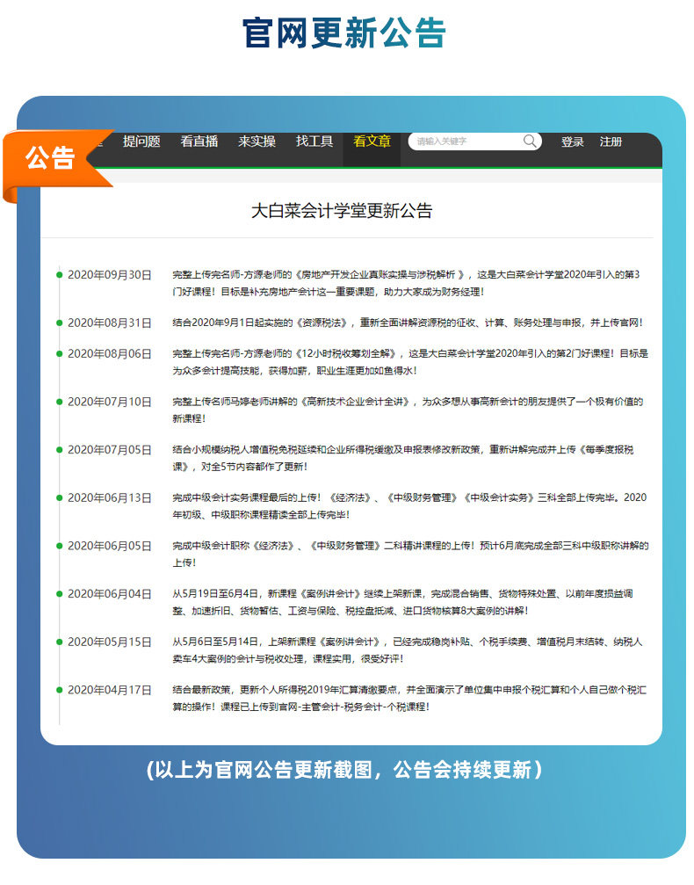Click the announcement about 房地产开发企业真账实操
This screenshot has width=694, height=885.
pos(406,283)
